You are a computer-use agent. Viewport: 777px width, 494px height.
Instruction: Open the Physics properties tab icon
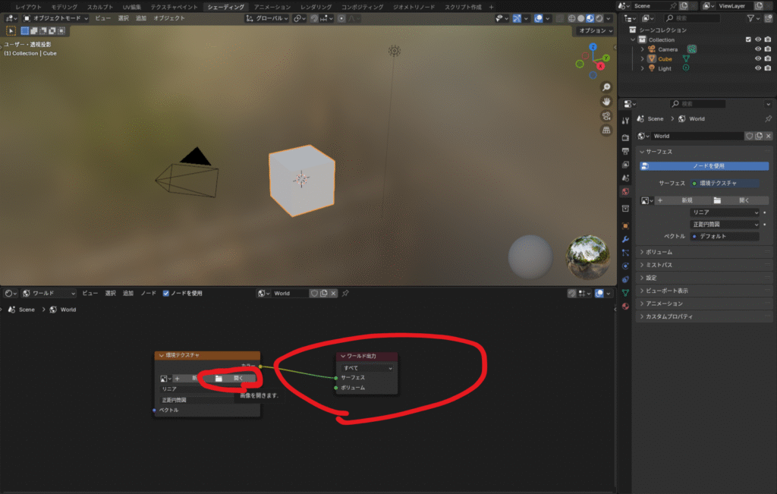625,266
